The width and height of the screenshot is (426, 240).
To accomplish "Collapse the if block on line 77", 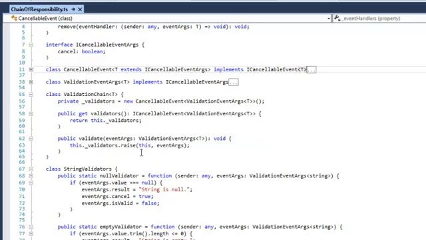I will [x=31, y=234].
